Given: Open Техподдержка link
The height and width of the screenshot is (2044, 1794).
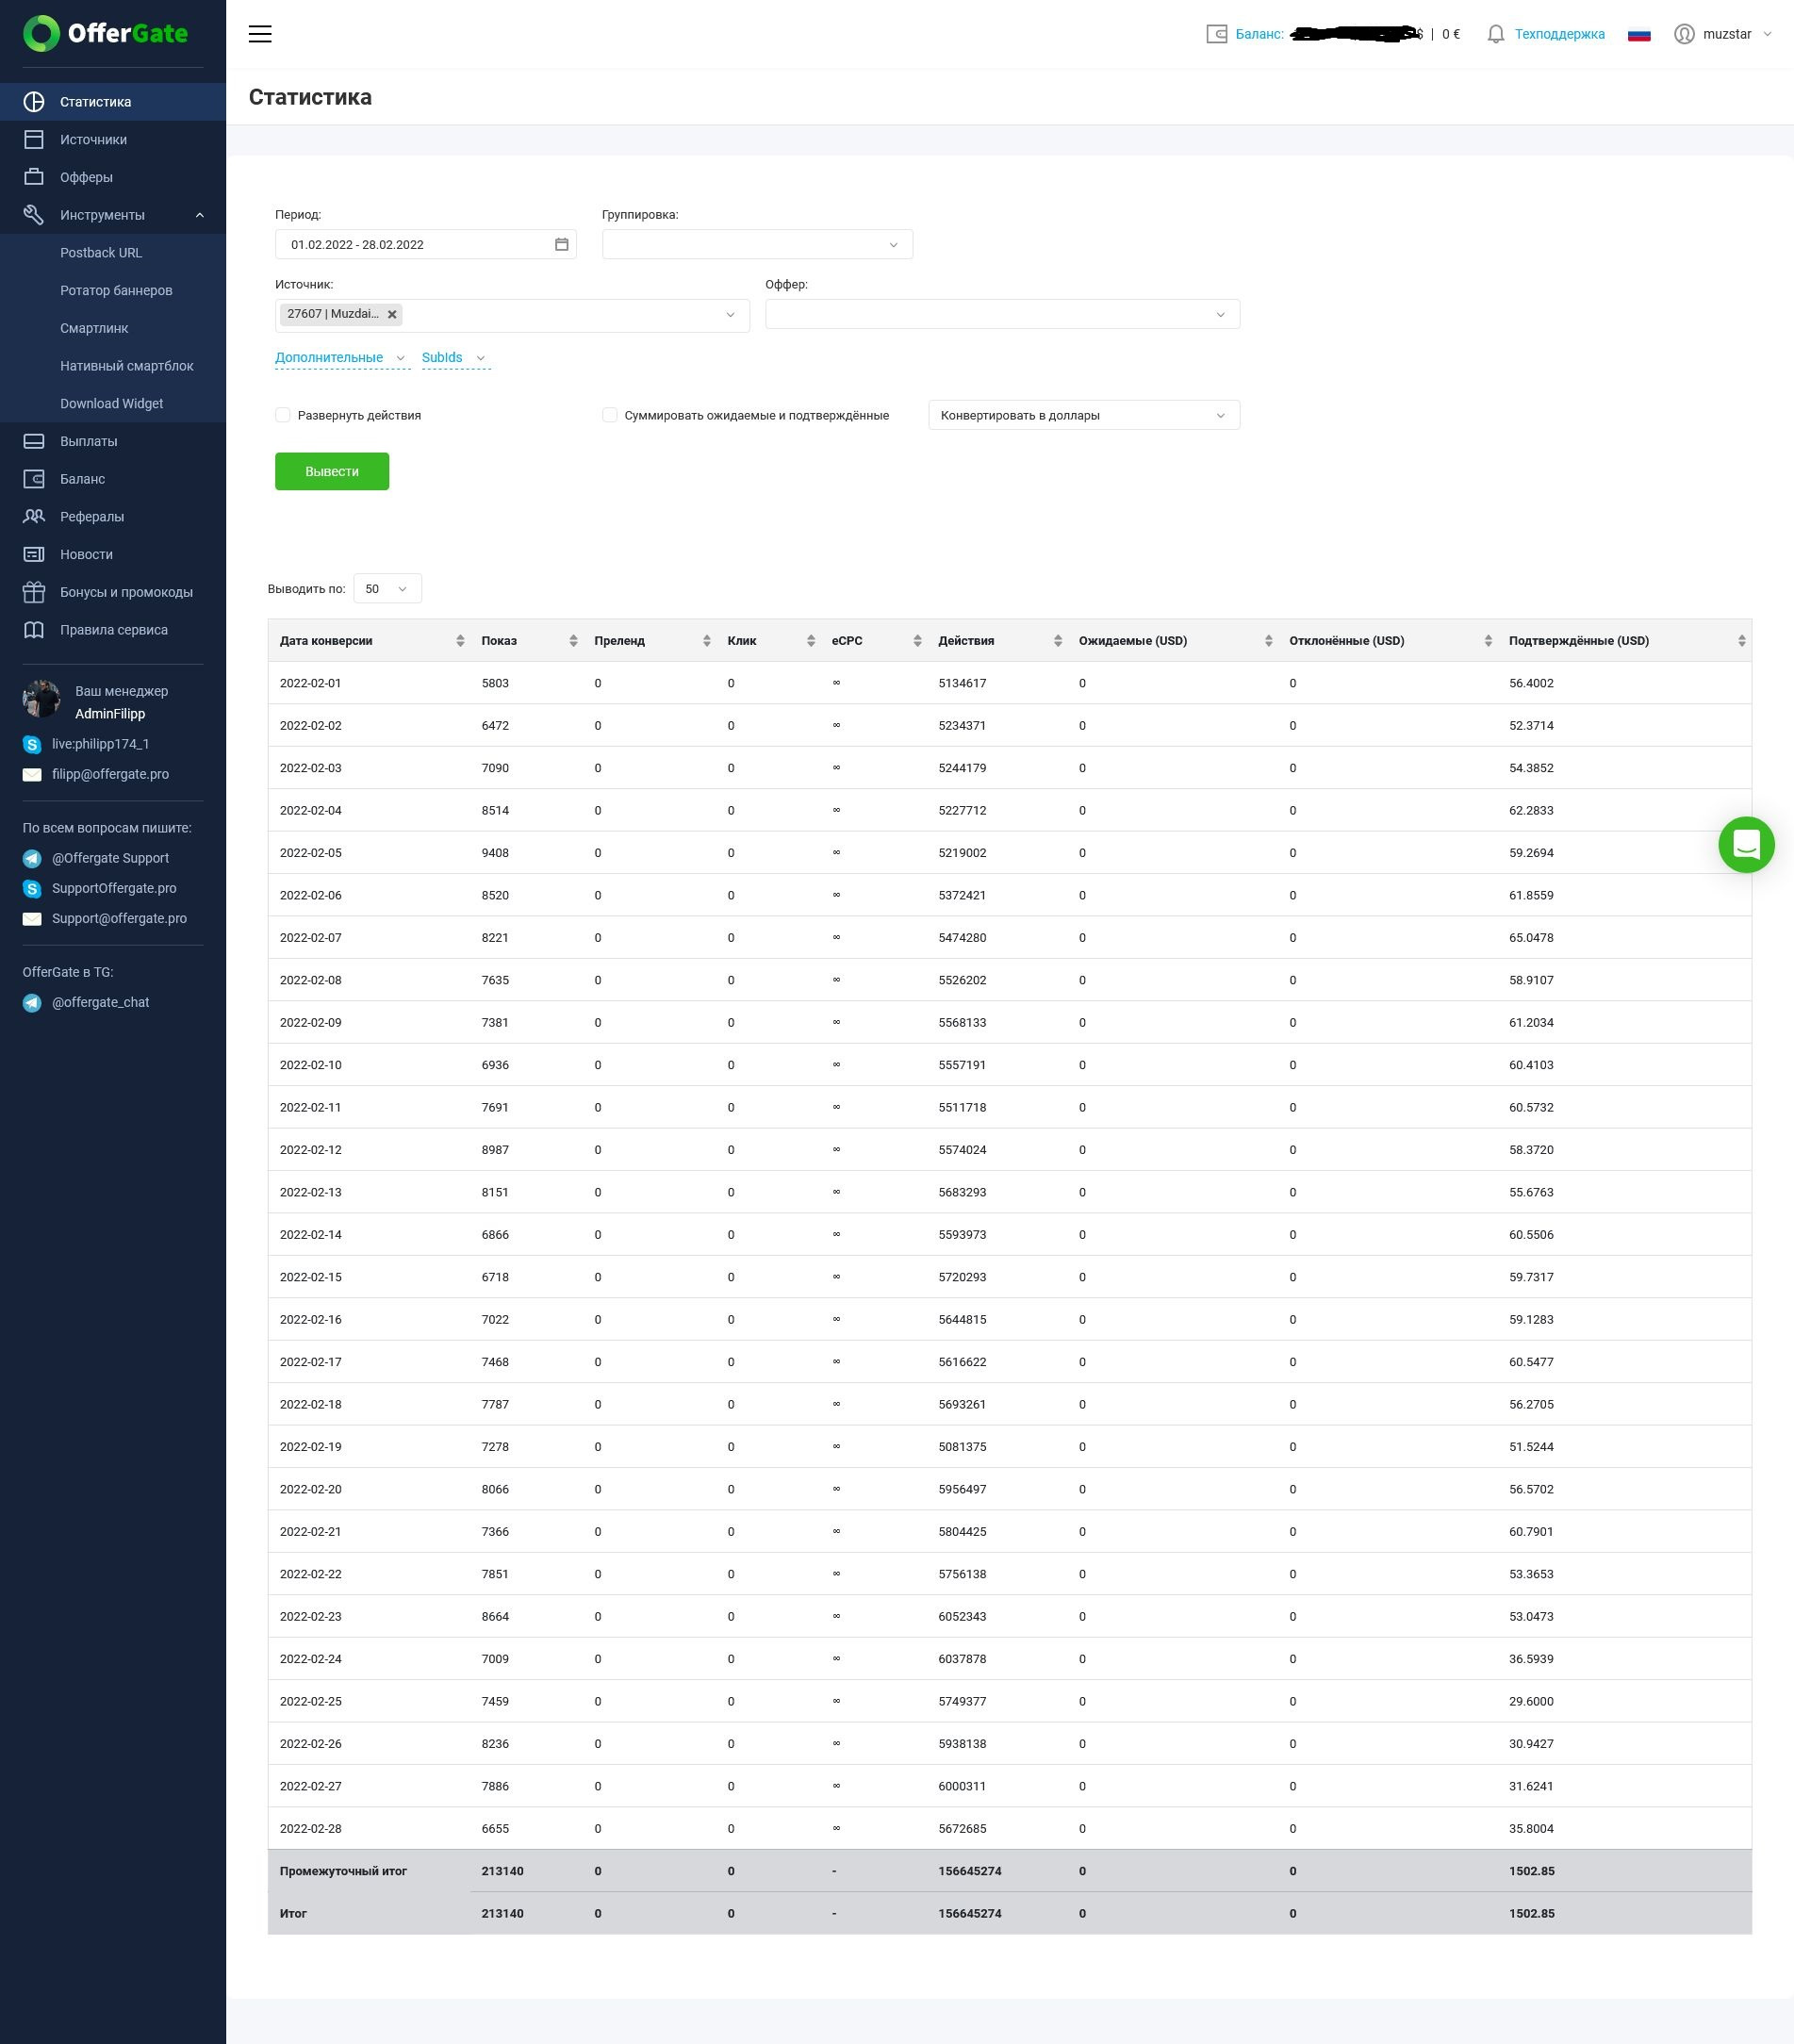Looking at the screenshot, I should point(1559,34).
